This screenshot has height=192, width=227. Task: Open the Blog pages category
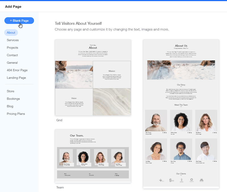10,106
